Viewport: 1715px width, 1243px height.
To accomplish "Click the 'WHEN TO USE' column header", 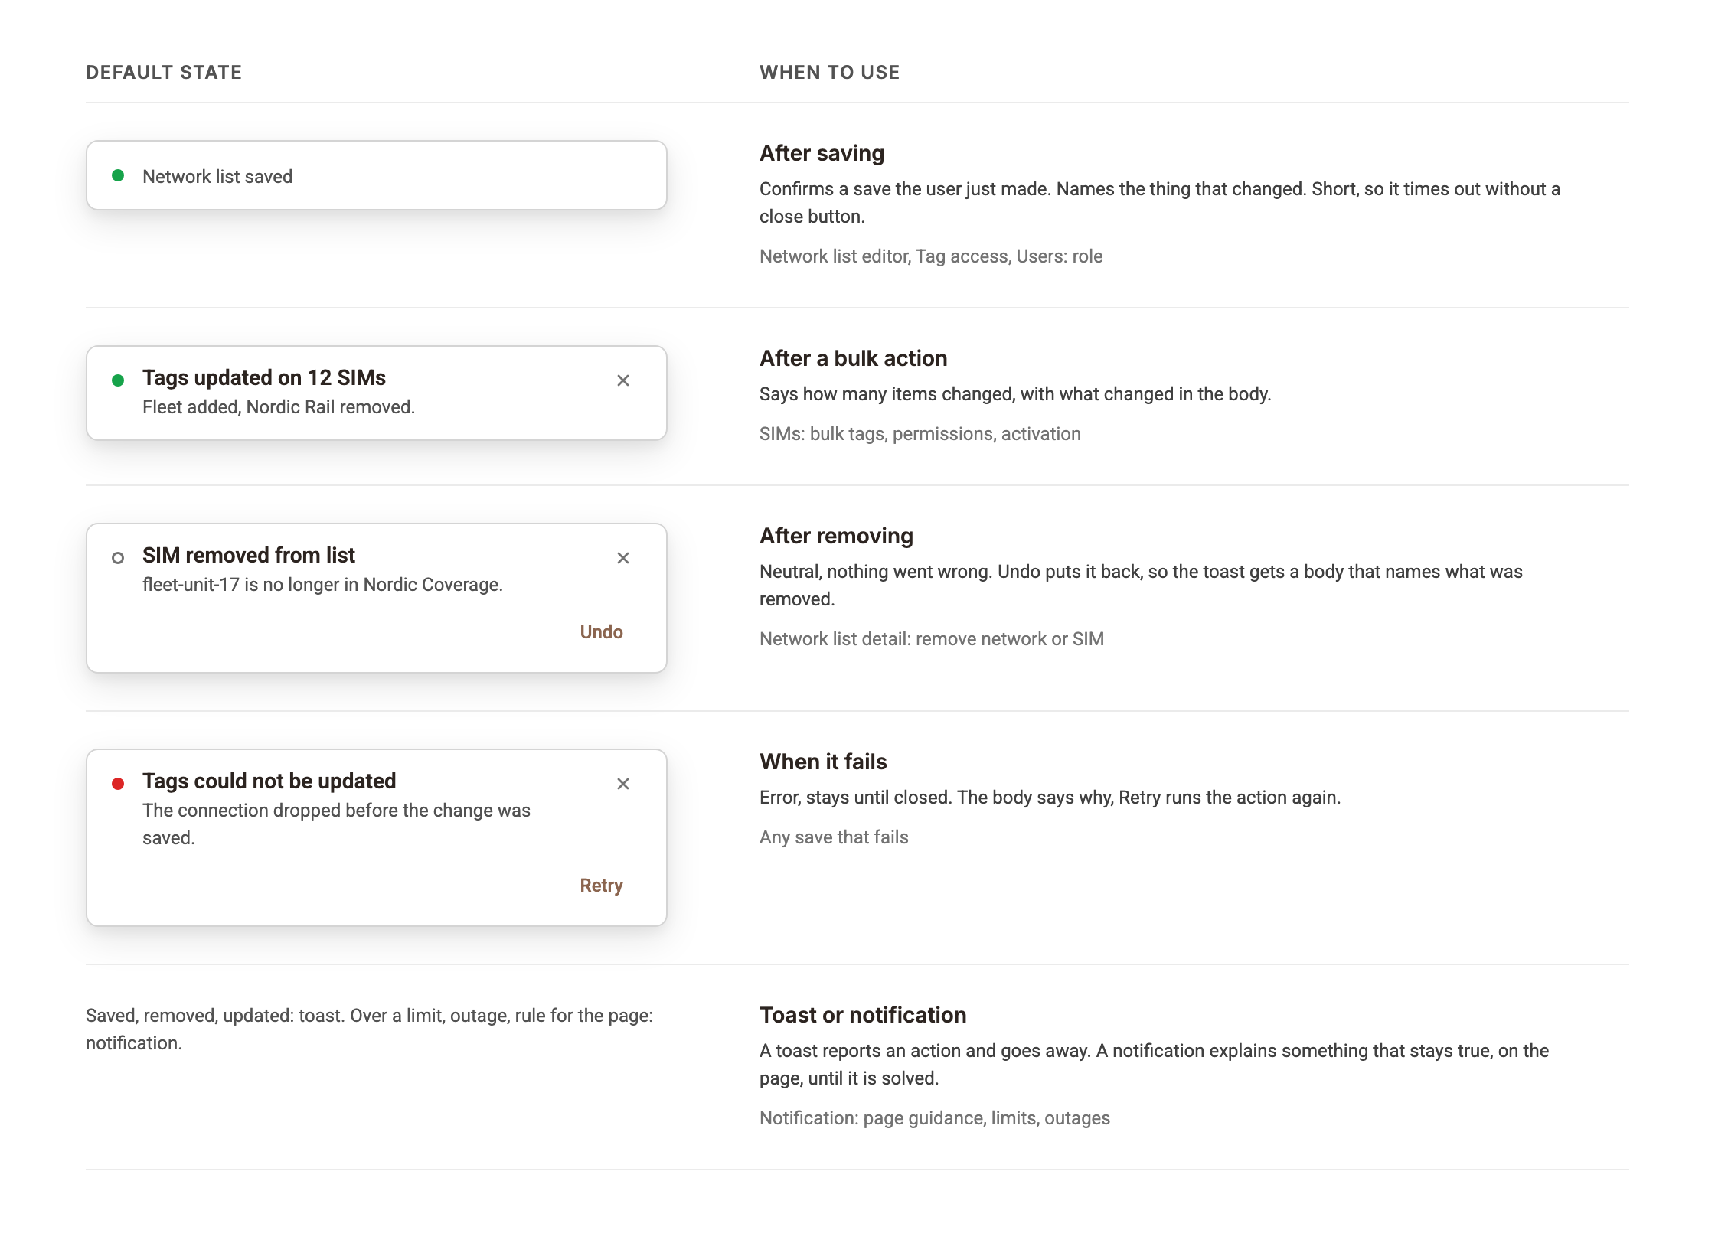I will [x=830, y=73].
